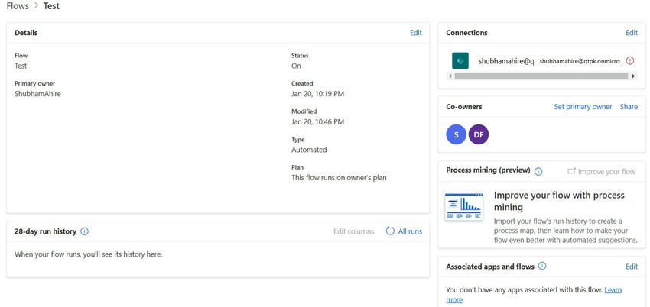Click the Associated apps and flows info icon
Screen dimensions: 650x307
click(542, 266)
